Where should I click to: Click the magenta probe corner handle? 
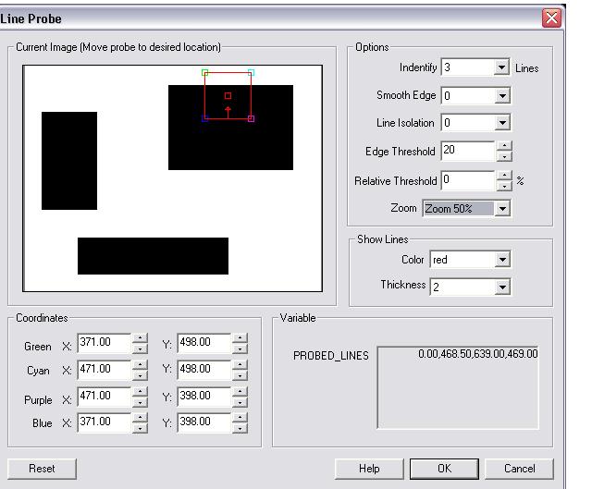point(251,118)
